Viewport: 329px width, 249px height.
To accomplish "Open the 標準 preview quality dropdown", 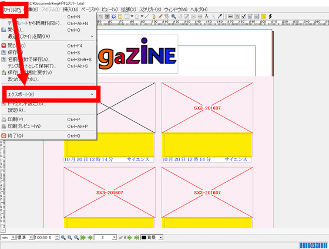I will point(31,237).
